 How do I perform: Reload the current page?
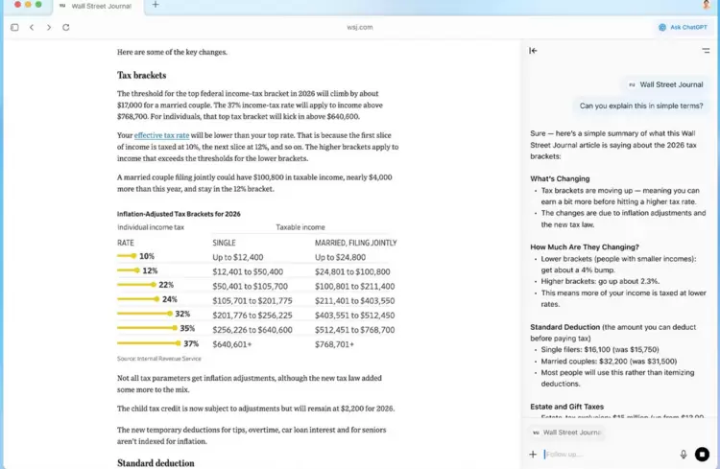coord(66,27)
